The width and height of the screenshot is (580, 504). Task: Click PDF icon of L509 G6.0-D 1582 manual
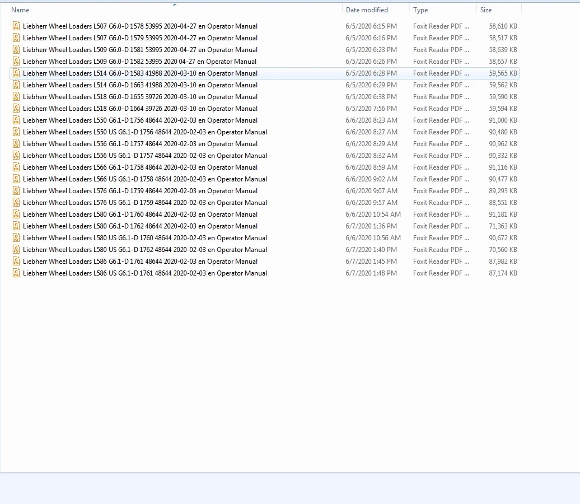click(x=16, y=61)
